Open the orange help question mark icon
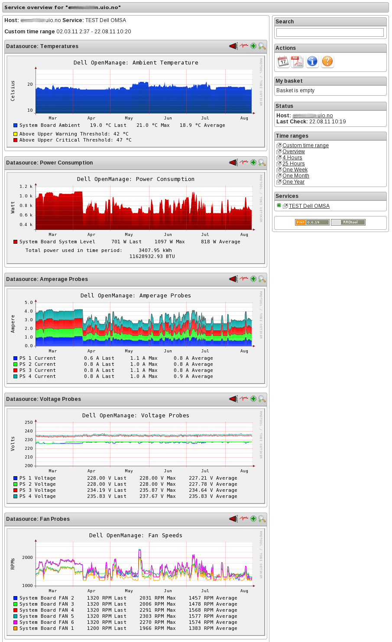This screenshot has width=392, height=642. click(327, 61)
